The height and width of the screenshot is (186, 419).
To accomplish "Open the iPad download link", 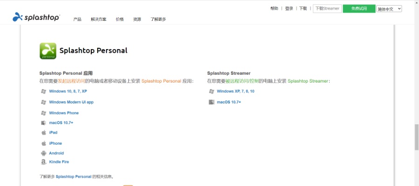I will click(53, 133).
